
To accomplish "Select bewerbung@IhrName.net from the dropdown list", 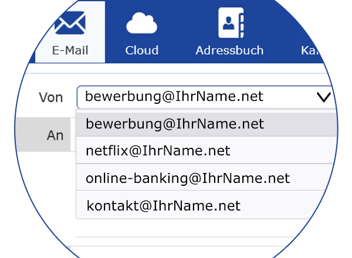I will click(174, 124).
